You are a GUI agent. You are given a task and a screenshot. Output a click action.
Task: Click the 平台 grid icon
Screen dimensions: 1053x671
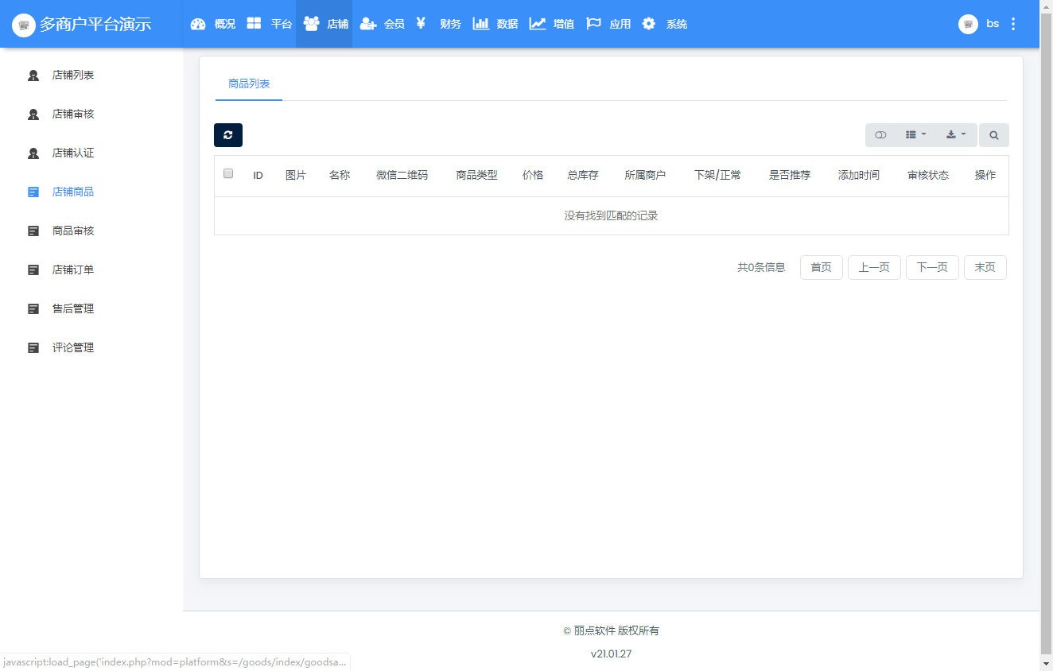point(254,23)
